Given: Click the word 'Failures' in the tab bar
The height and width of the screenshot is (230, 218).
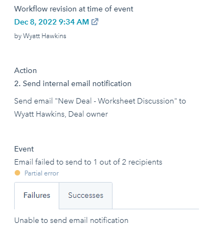Looking at the screenshot, I should point(36,196).
